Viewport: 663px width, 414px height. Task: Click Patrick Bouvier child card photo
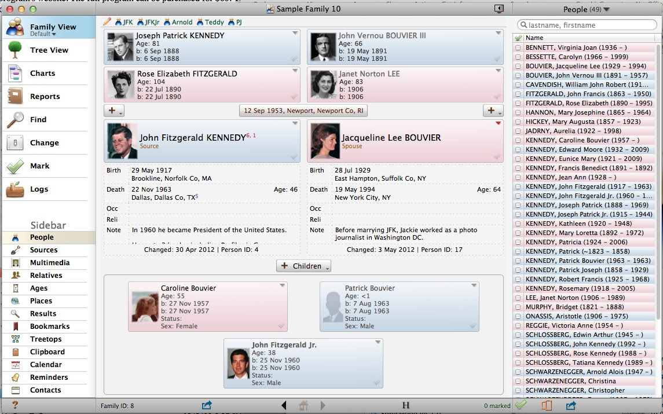333,306
